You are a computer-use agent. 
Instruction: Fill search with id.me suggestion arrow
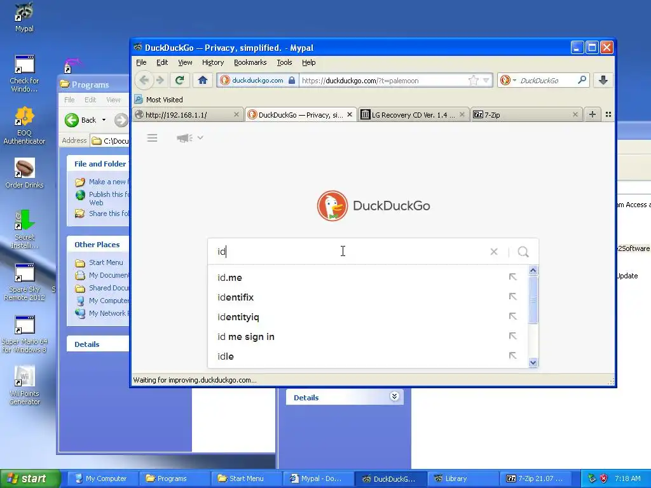pos(513,277)
